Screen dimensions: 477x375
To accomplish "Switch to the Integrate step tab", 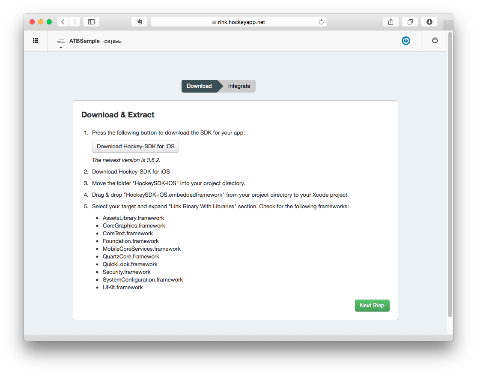I will [x=239, y=86].
